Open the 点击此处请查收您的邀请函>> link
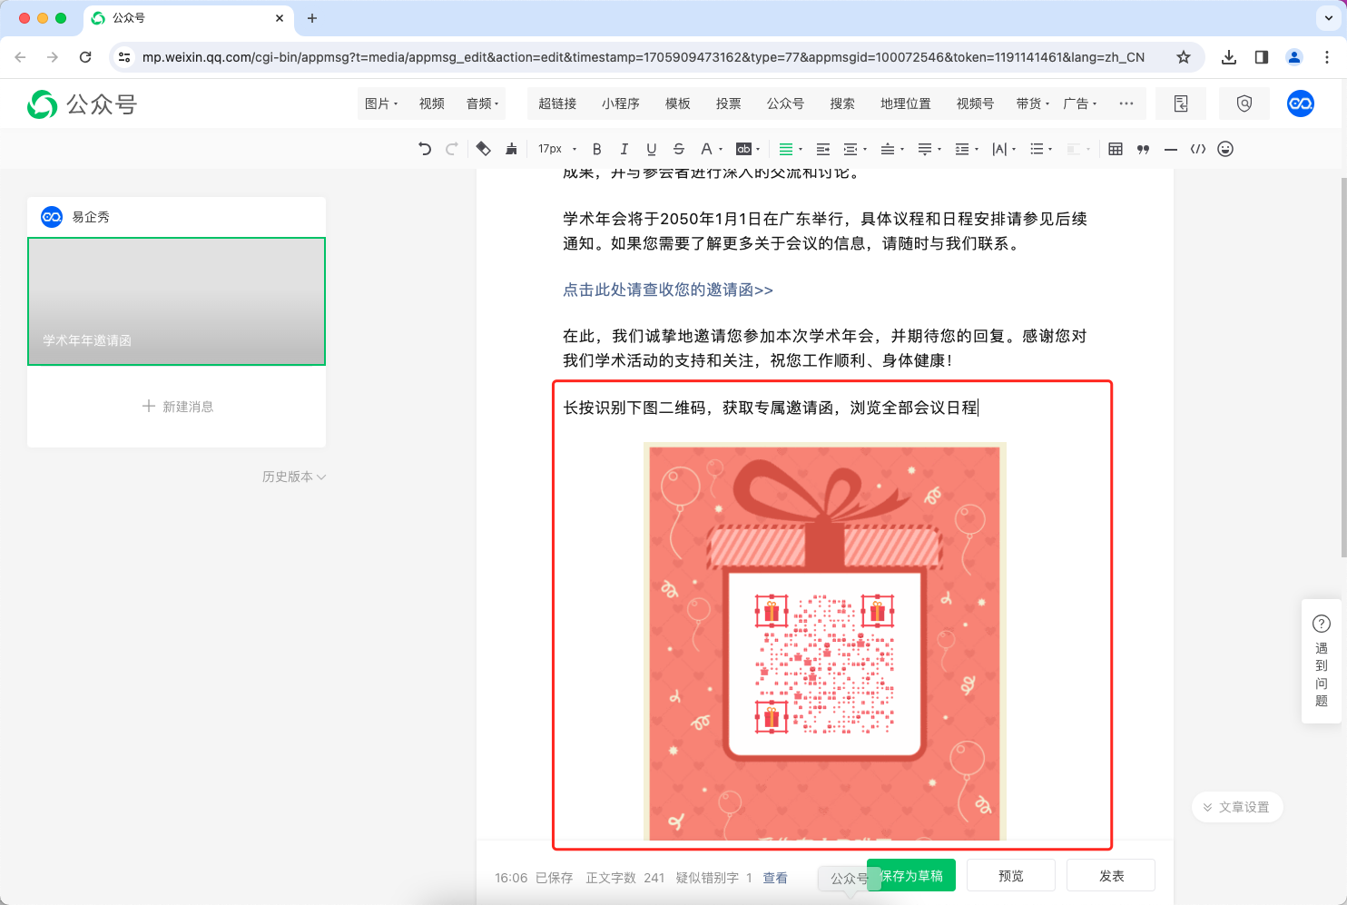 (668, 290)
